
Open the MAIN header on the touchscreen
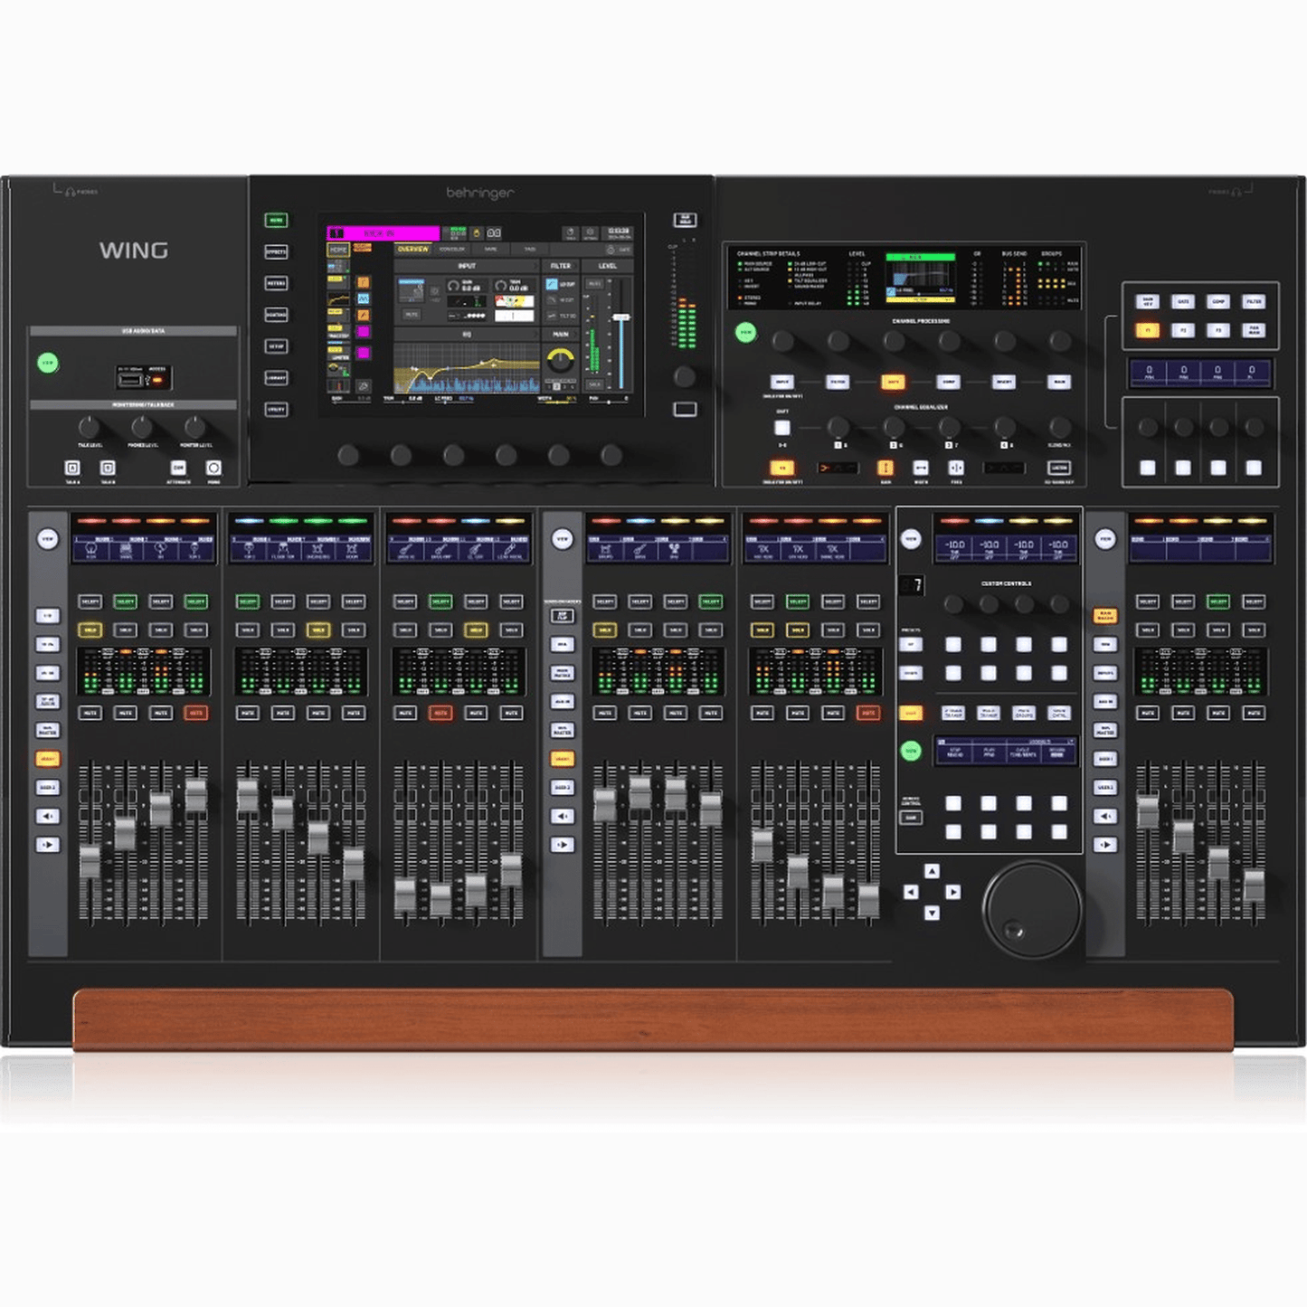[561, 335]
